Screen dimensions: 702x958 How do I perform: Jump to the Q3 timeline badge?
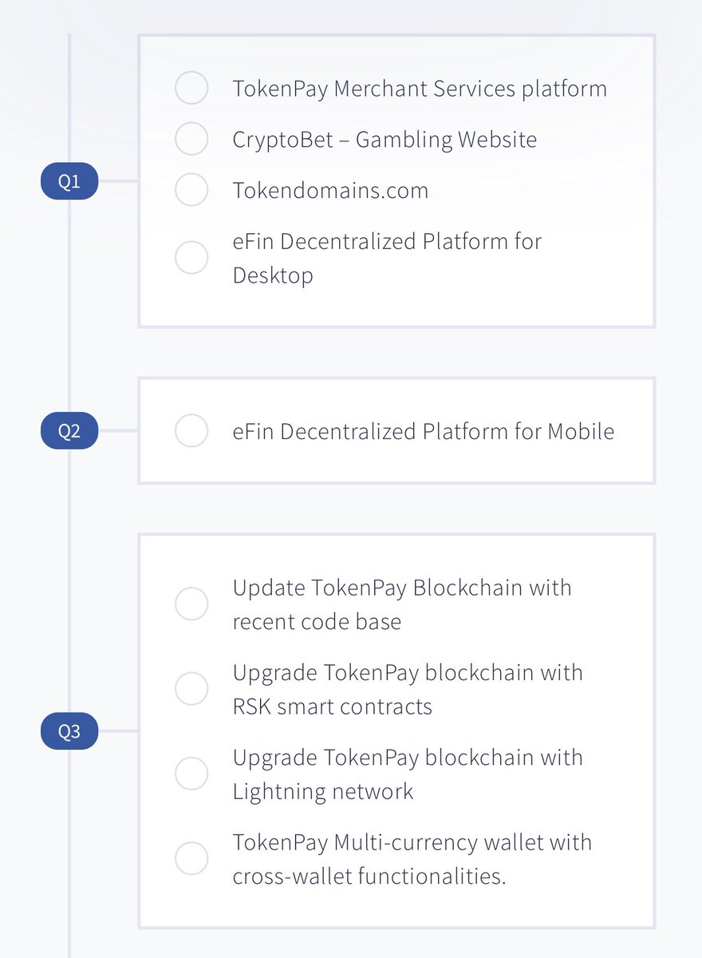(69, 731)
